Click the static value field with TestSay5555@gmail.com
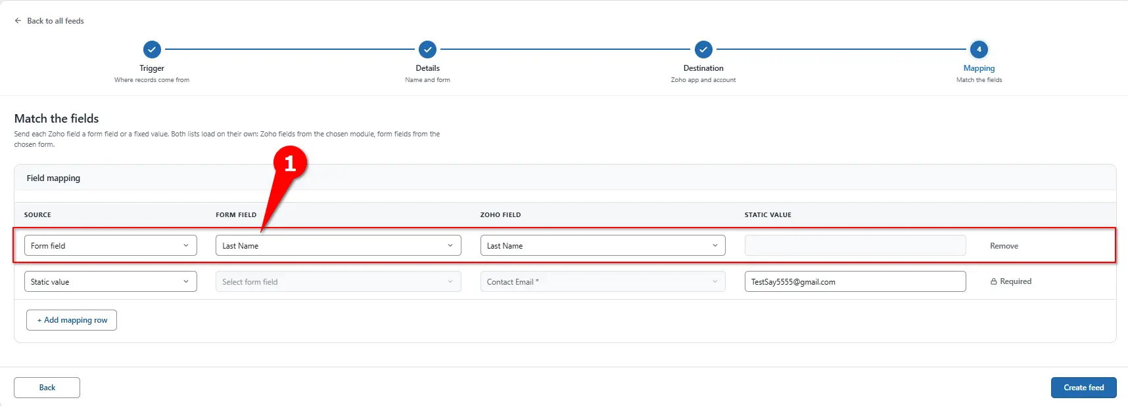 click(x=855, y=281)
